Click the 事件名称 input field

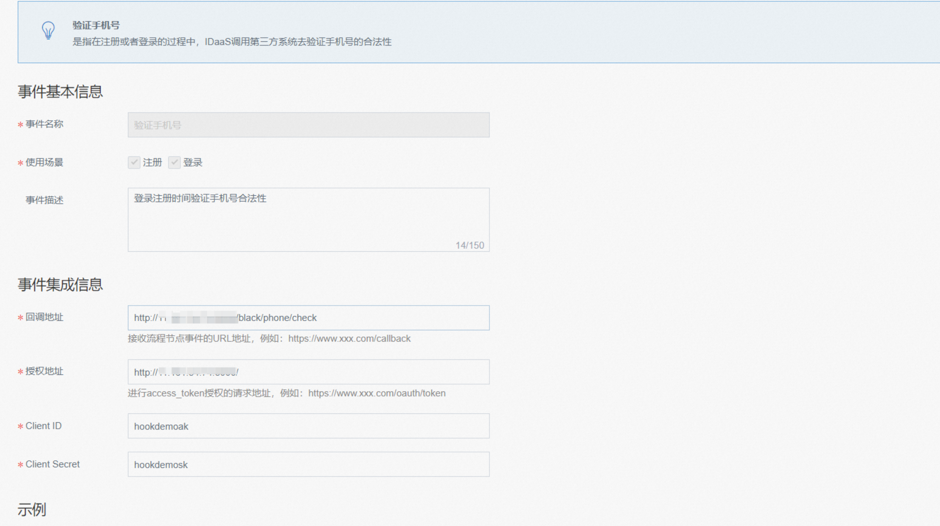point(308,125)
